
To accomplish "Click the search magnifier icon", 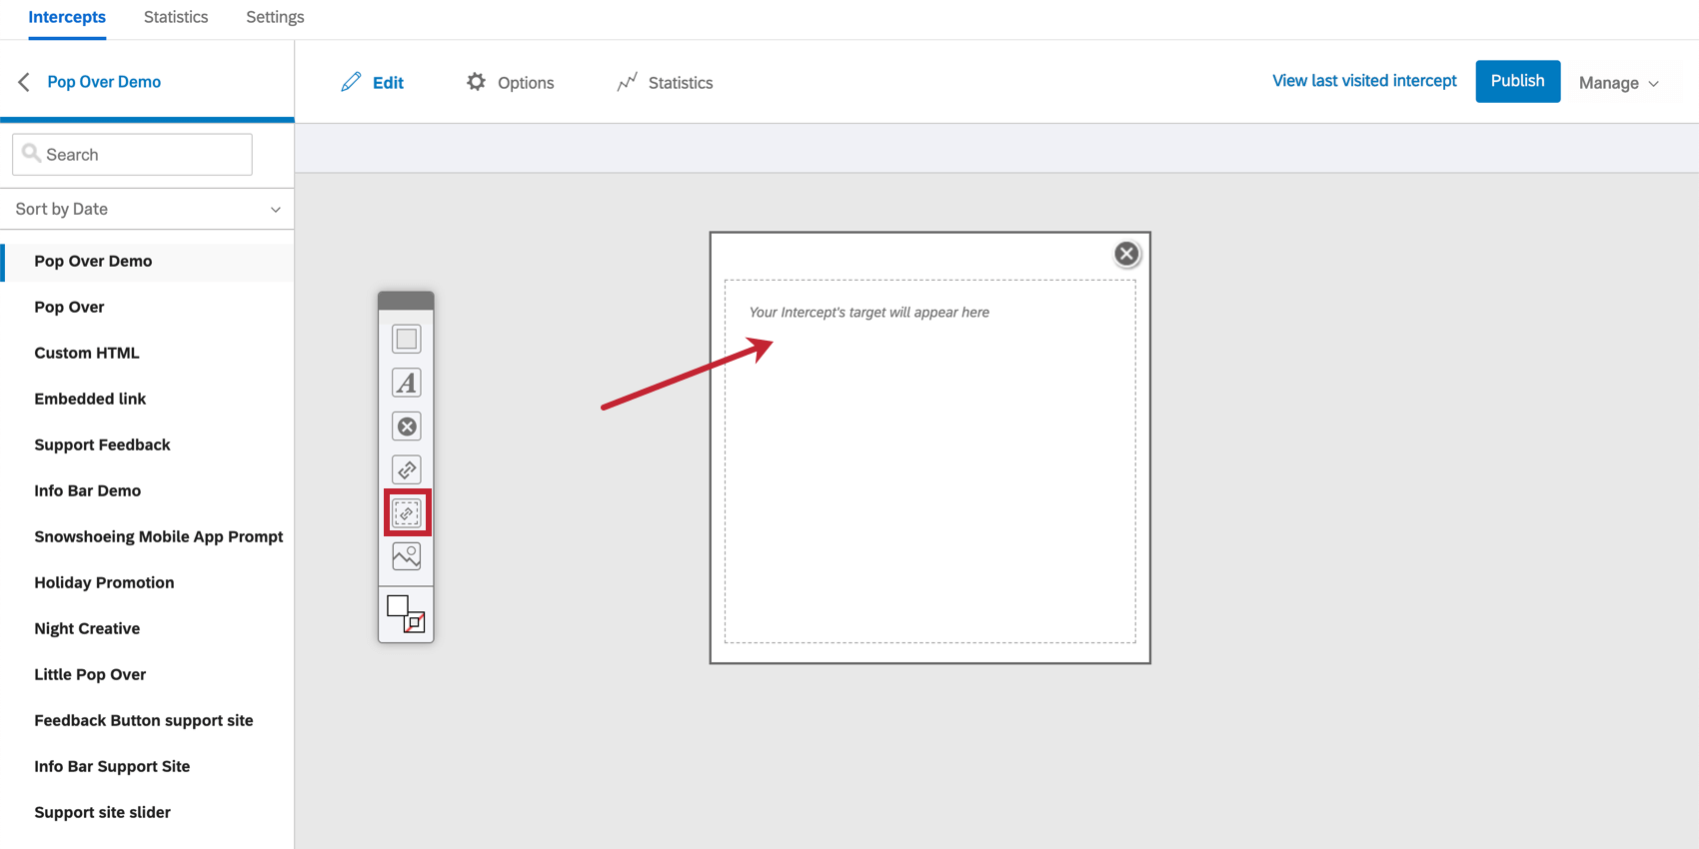I will pyautogui.click(x=31, y=153).
